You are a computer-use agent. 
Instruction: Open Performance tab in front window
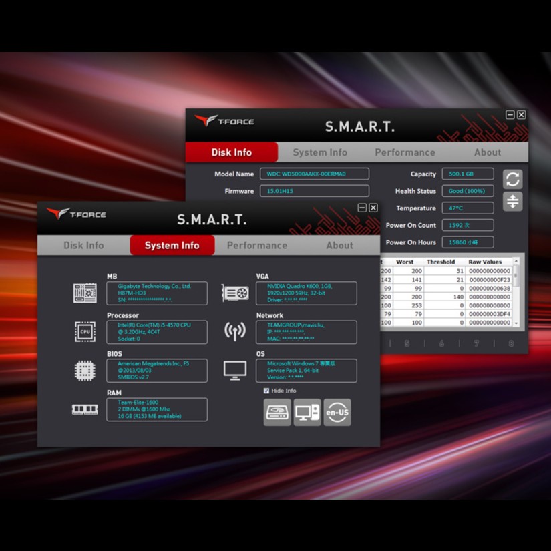257,245
